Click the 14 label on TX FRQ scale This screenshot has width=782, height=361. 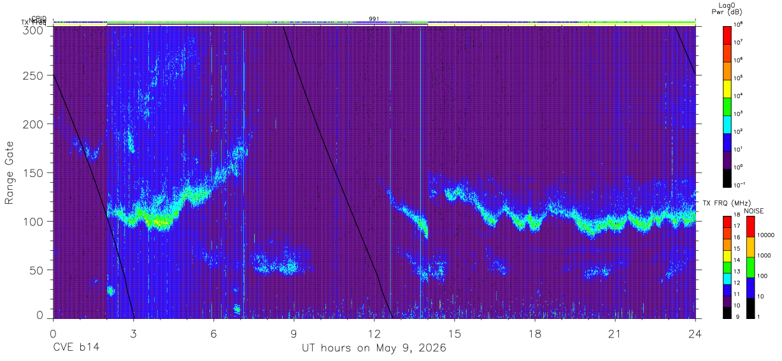coord(737,260)
